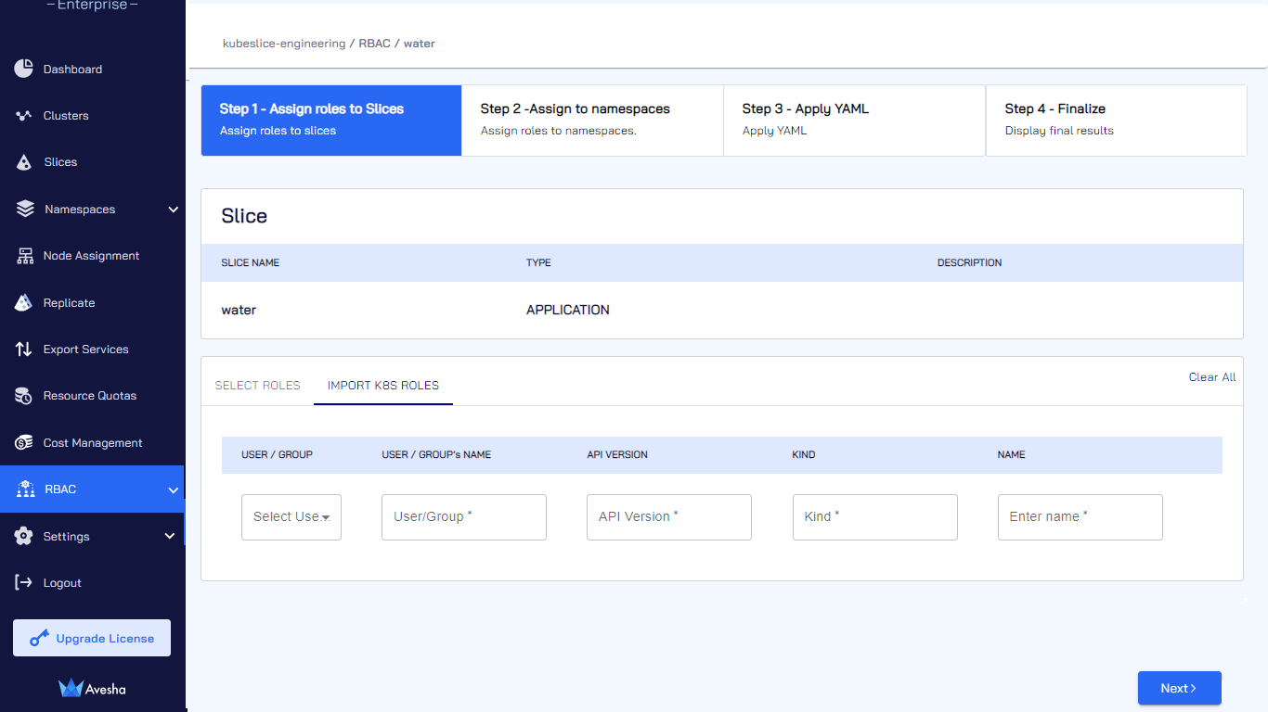Image resolution: width=1268 pixels, height=712 pixels.
Task: Click the Node Assignment hierarchy icon
Action: (x=24, y=256)
